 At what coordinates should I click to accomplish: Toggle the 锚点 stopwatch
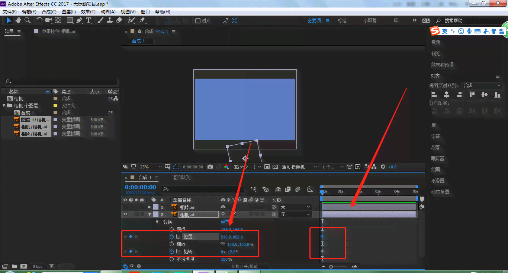(171, 229)
